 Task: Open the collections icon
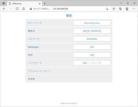[x=120, y=9]
